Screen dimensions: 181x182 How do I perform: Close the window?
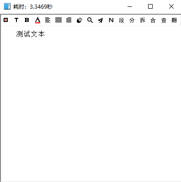(x=171, y=6)
